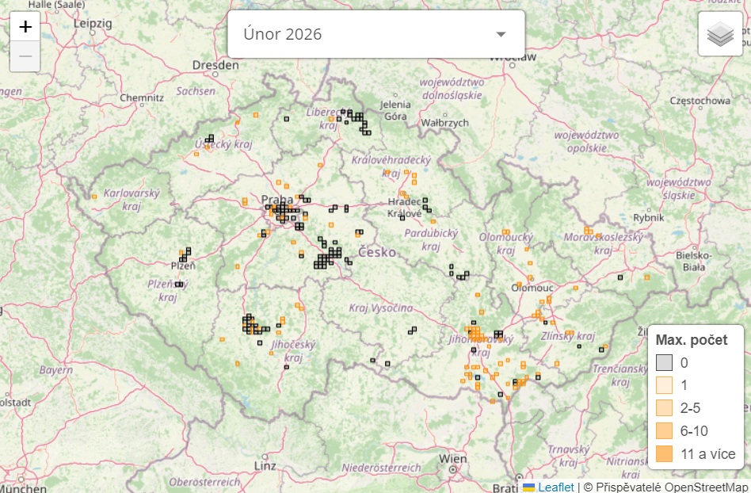751x493 pixels.
Task: Click the Plzeň city label
Action: tap(183, 266)
